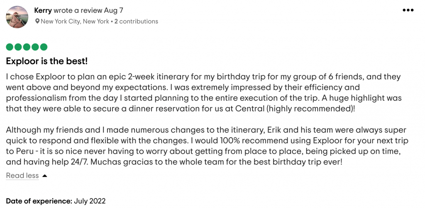The height and width of the screenshot is (208, 425).
Task: Click the fourth green rating bubble
Action: click(35, 47)
